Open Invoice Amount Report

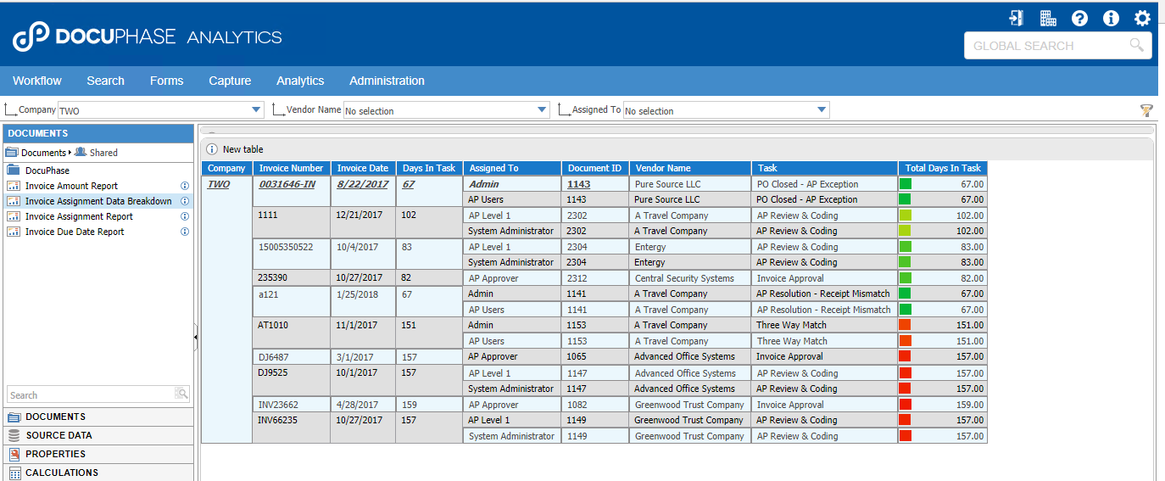point(71,186)
